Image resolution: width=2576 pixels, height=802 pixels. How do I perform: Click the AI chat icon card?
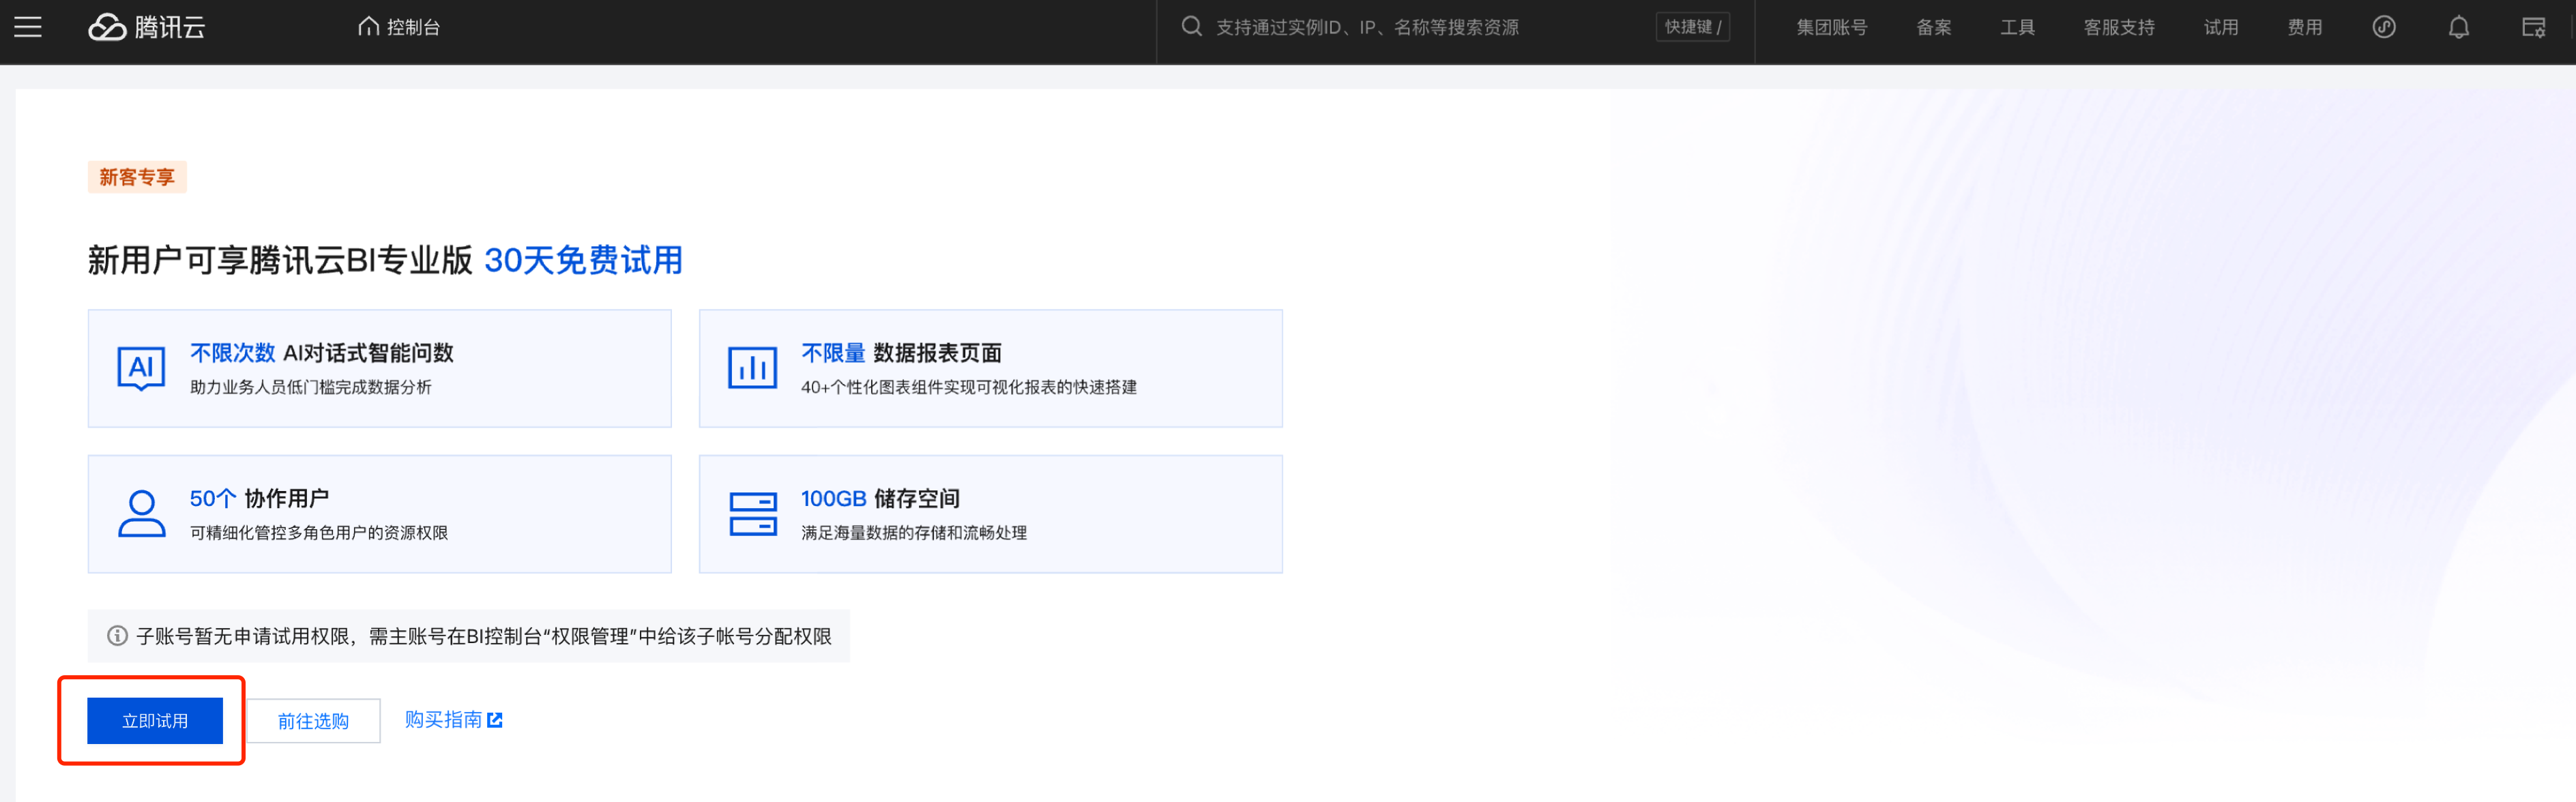point(141,368)
